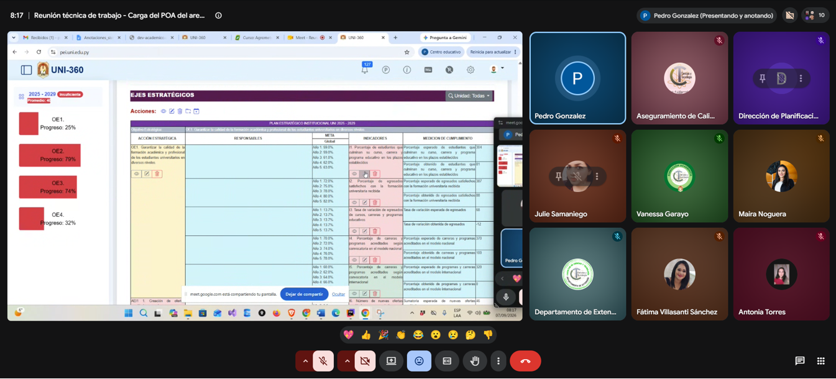The width and height of the screenshot is (836, 379).
Task: Send the sparkling heart reaction
Action: tap(349, 335)
